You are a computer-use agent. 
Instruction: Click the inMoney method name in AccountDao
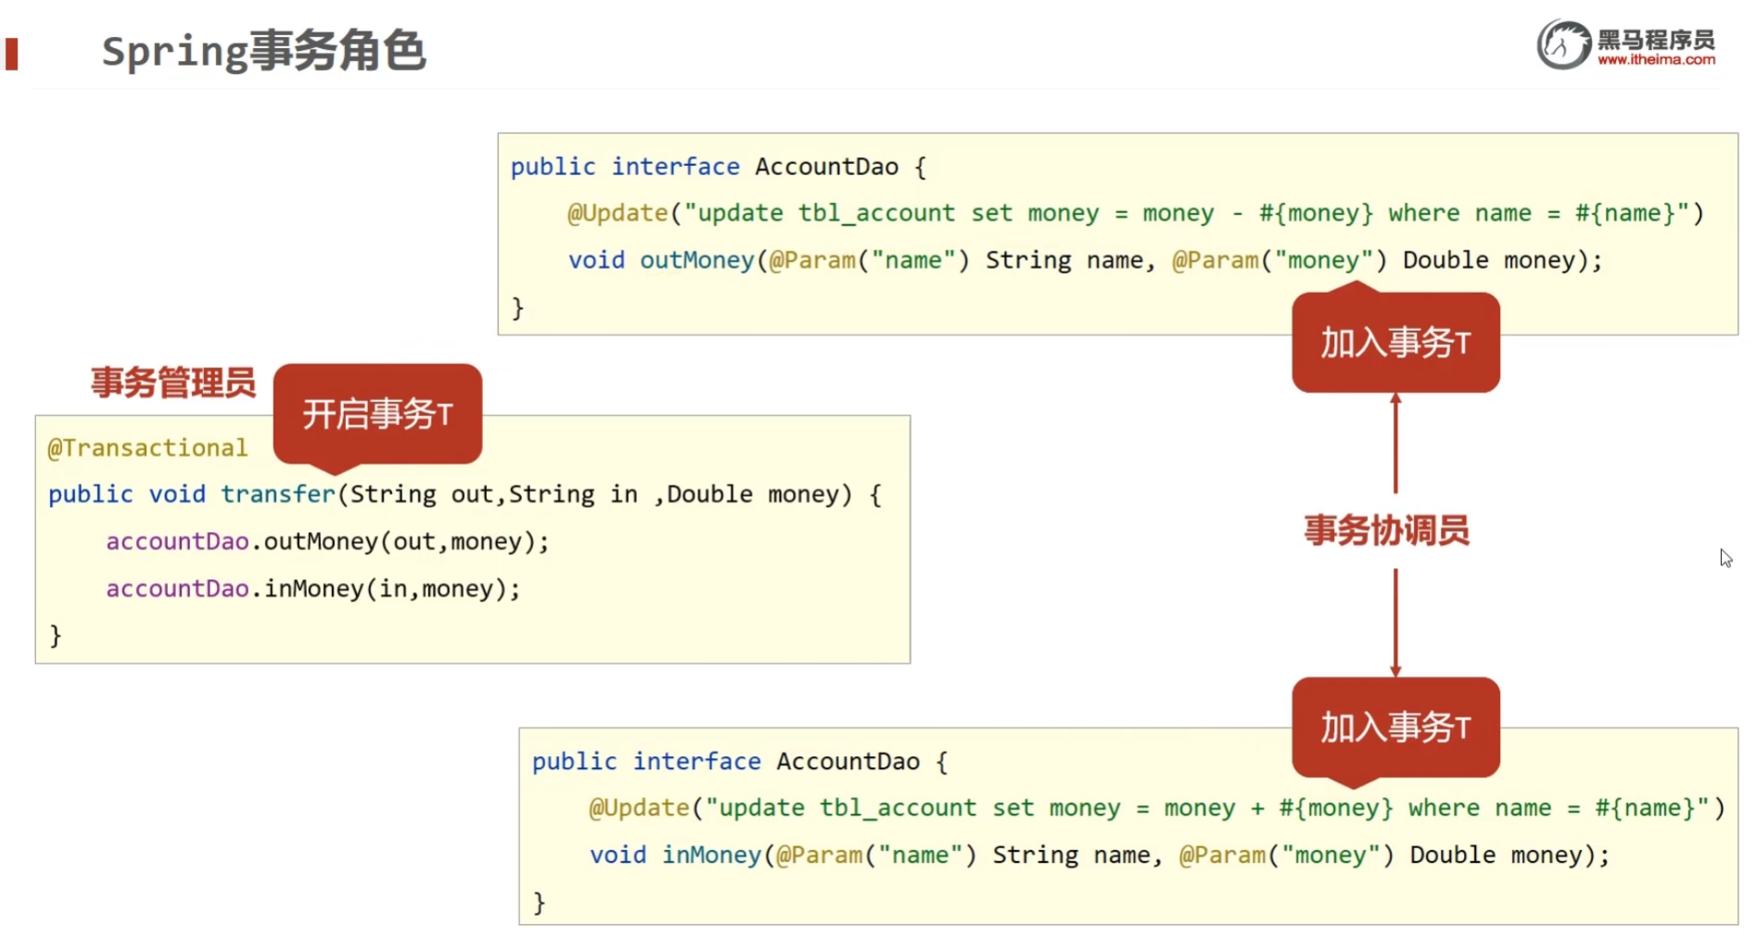click(x=711, y=855)
